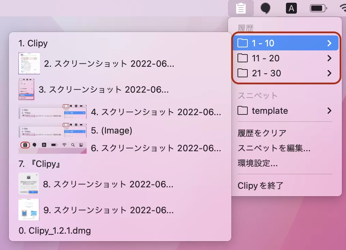The image size is (346, 250).
Task: Click thumbnail of history item 9
Action: [29, 209]
